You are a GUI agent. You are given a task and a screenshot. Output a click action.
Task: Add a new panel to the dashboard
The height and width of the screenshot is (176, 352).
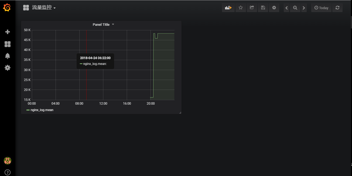(x=228, y=8)
